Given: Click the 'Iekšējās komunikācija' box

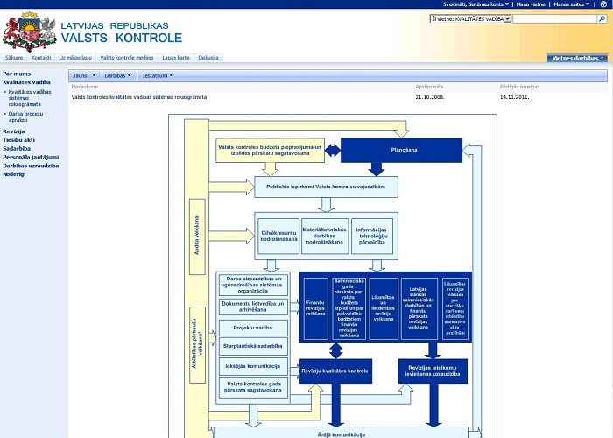Looking at the screenshot, I should click(x=253, y=366).
